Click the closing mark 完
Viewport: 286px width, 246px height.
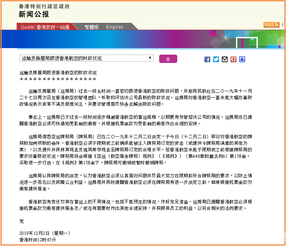click(21, 221)
